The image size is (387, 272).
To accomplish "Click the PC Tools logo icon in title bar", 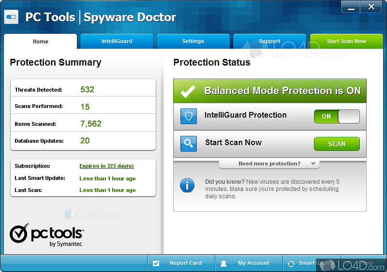I will pyautogui.click(x=11, y=17).
